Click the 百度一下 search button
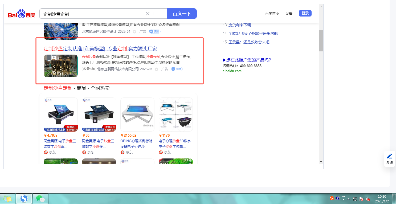Image resolution: width=396 pixels, height=204 pixels. tap(182, 14)
